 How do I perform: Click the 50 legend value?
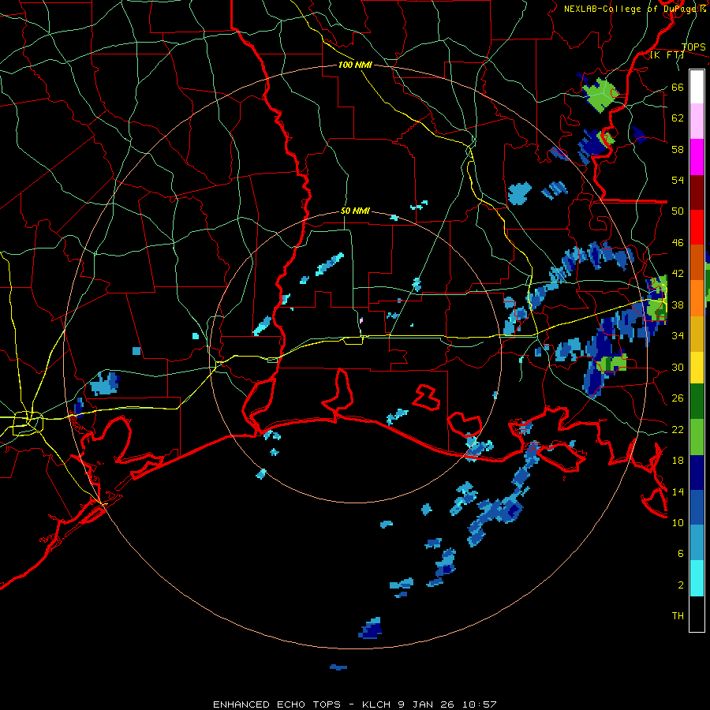point(678,211)
